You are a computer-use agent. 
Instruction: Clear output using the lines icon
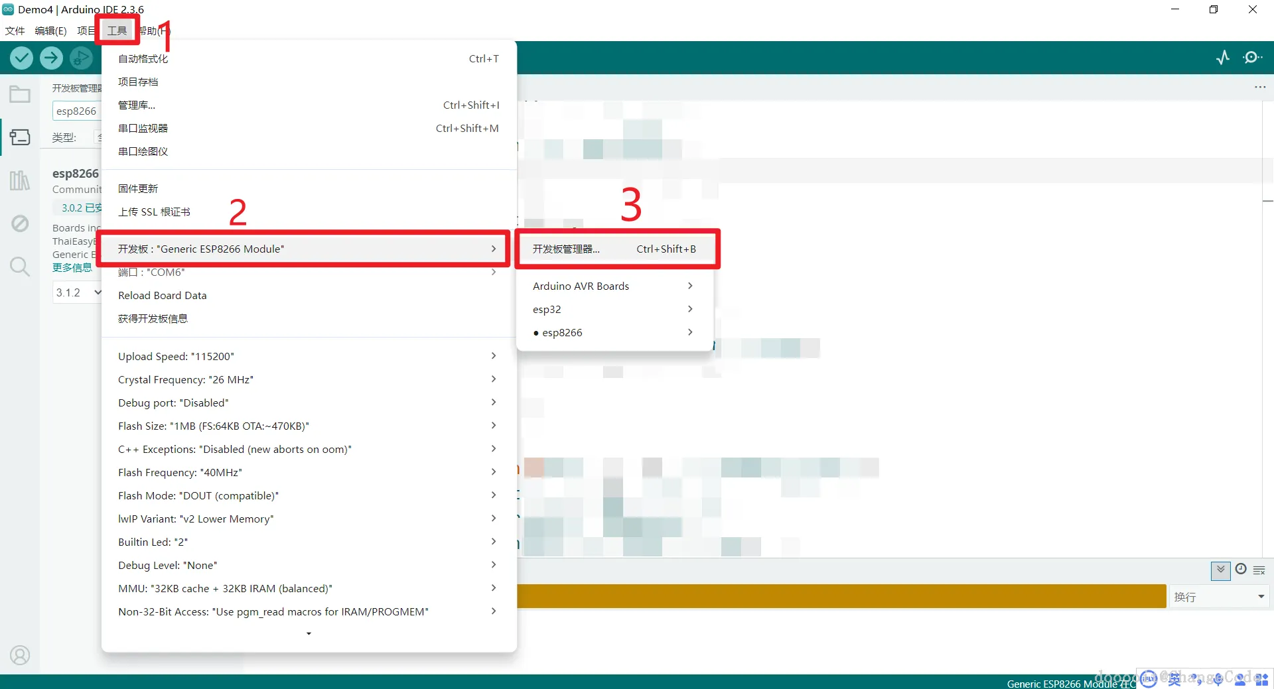click(1259, 570)
